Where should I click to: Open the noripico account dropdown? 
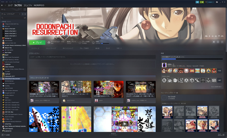point(211,2)
